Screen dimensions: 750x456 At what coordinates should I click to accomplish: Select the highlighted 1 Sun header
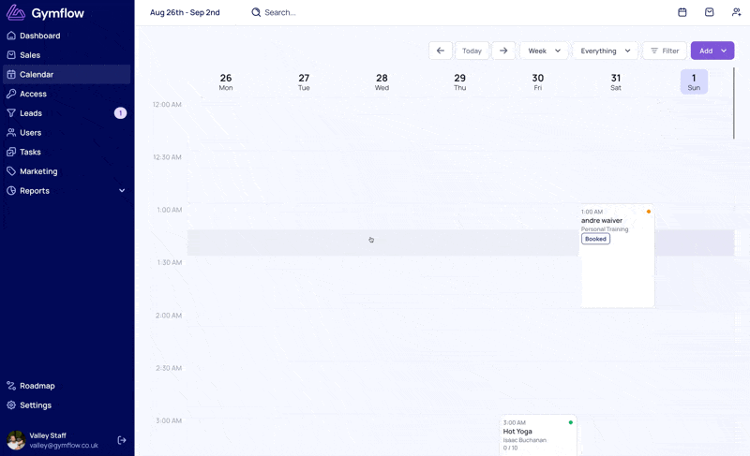click(694, 81)
